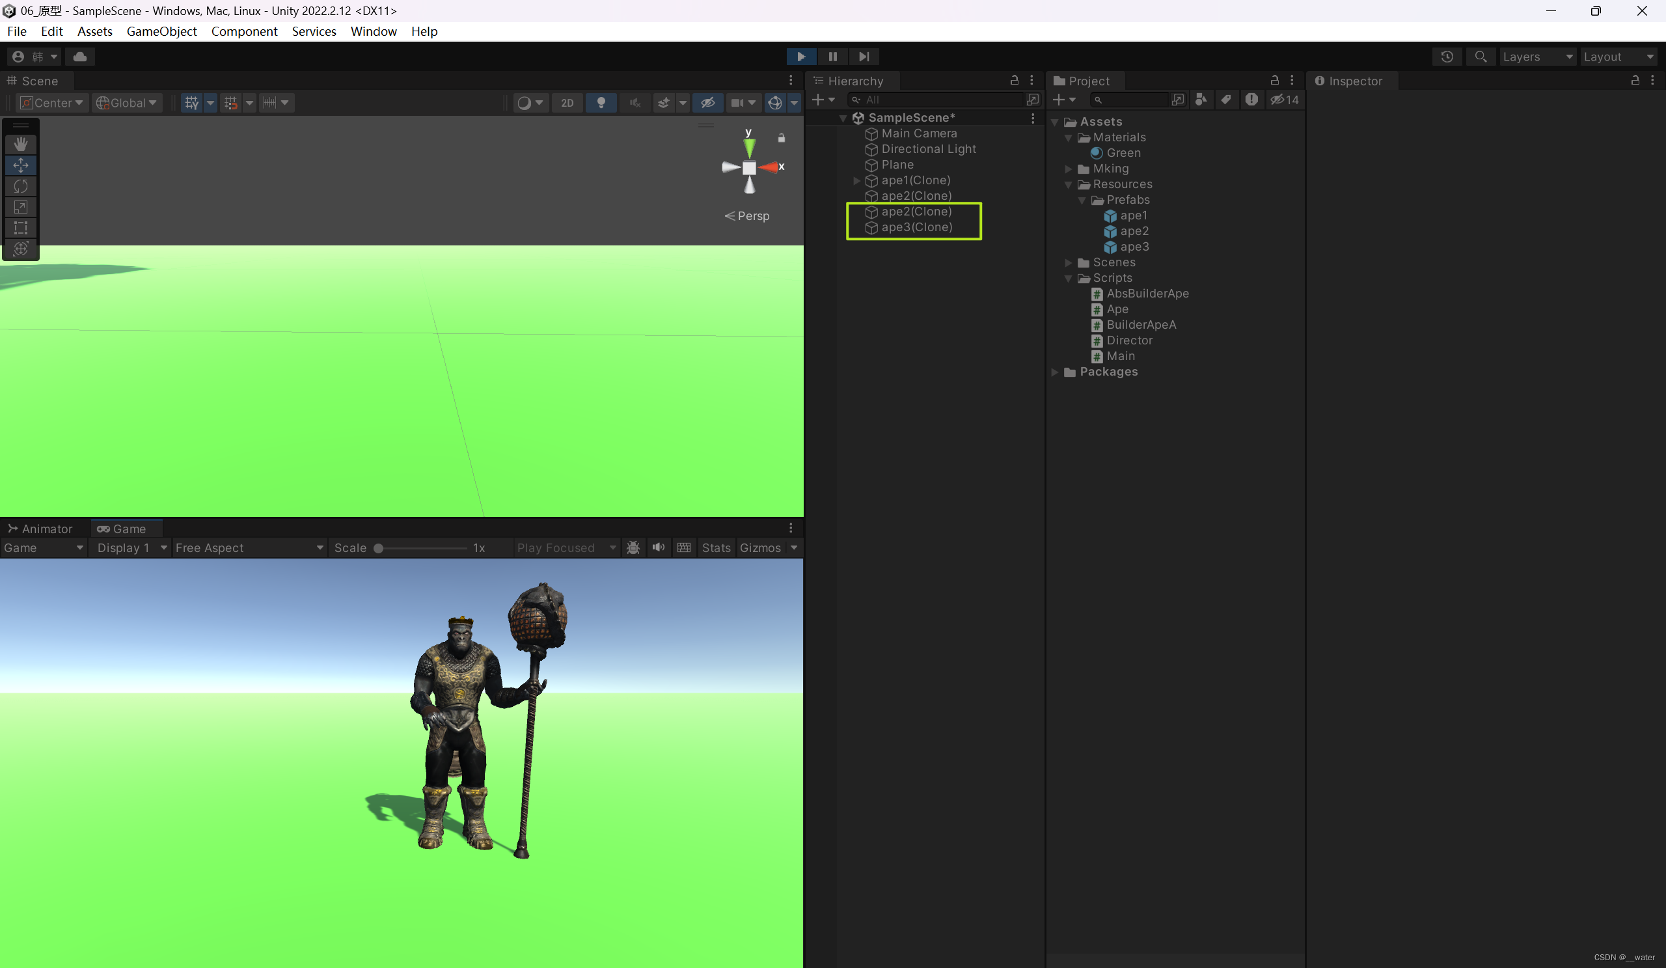Select ape2(Clone) in Hierarchy panel
This screenshot has height=968, width=1666.
pos(916,211)
